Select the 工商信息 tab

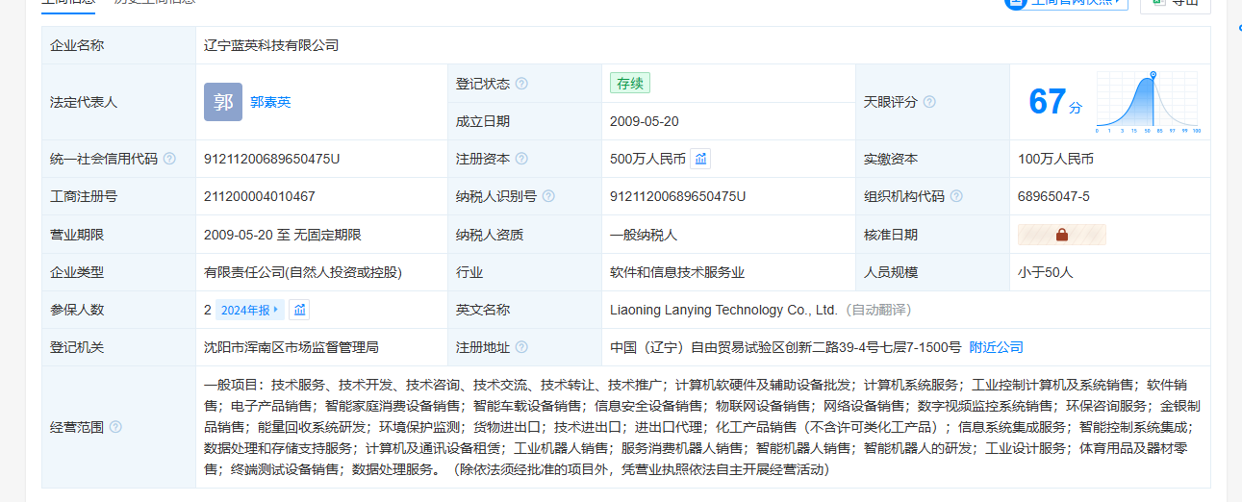click(68, 3)
